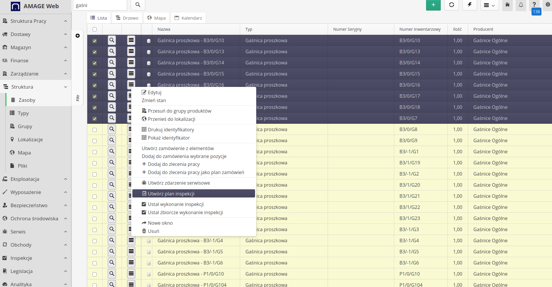Image resolution: width=552 pixels, height=287 pixels.
Task: Open the home icon in top bar
Action: pos(507,5)
